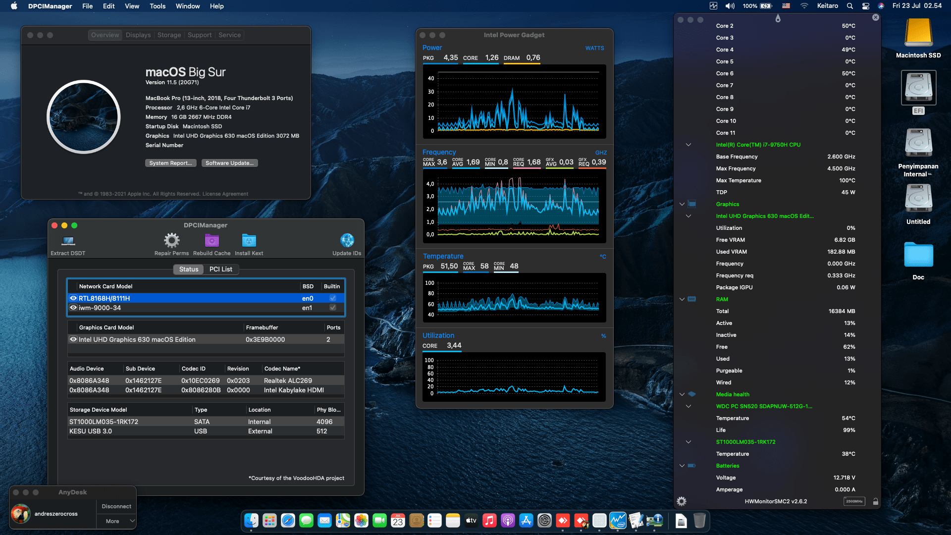Select the Doc folder on desktop
The image size is (951, 535).
pyautogui.click(x=918, y=255)
